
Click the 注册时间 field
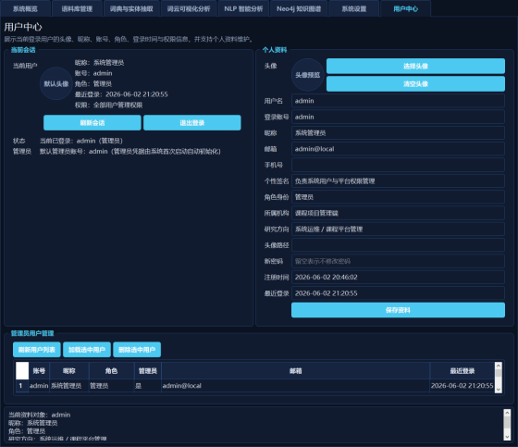[x=398, y=277]
